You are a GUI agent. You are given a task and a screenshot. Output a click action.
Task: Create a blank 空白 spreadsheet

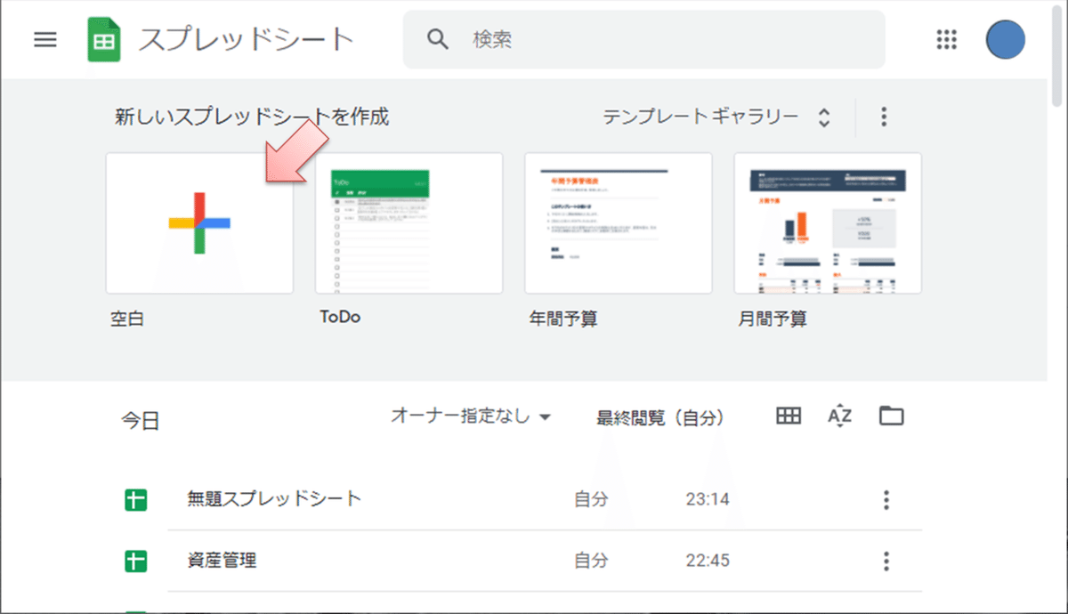point(199,223)
